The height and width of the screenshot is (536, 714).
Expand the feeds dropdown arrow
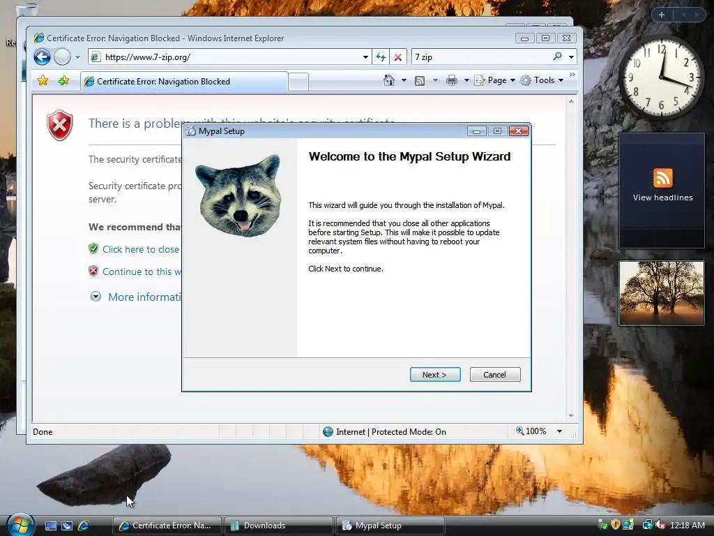coord(435,81)
